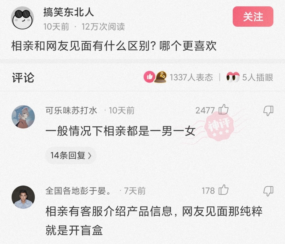Open 全国各地彭于晏's profile photo
The image size is (285, 244).
coord(23,197)
